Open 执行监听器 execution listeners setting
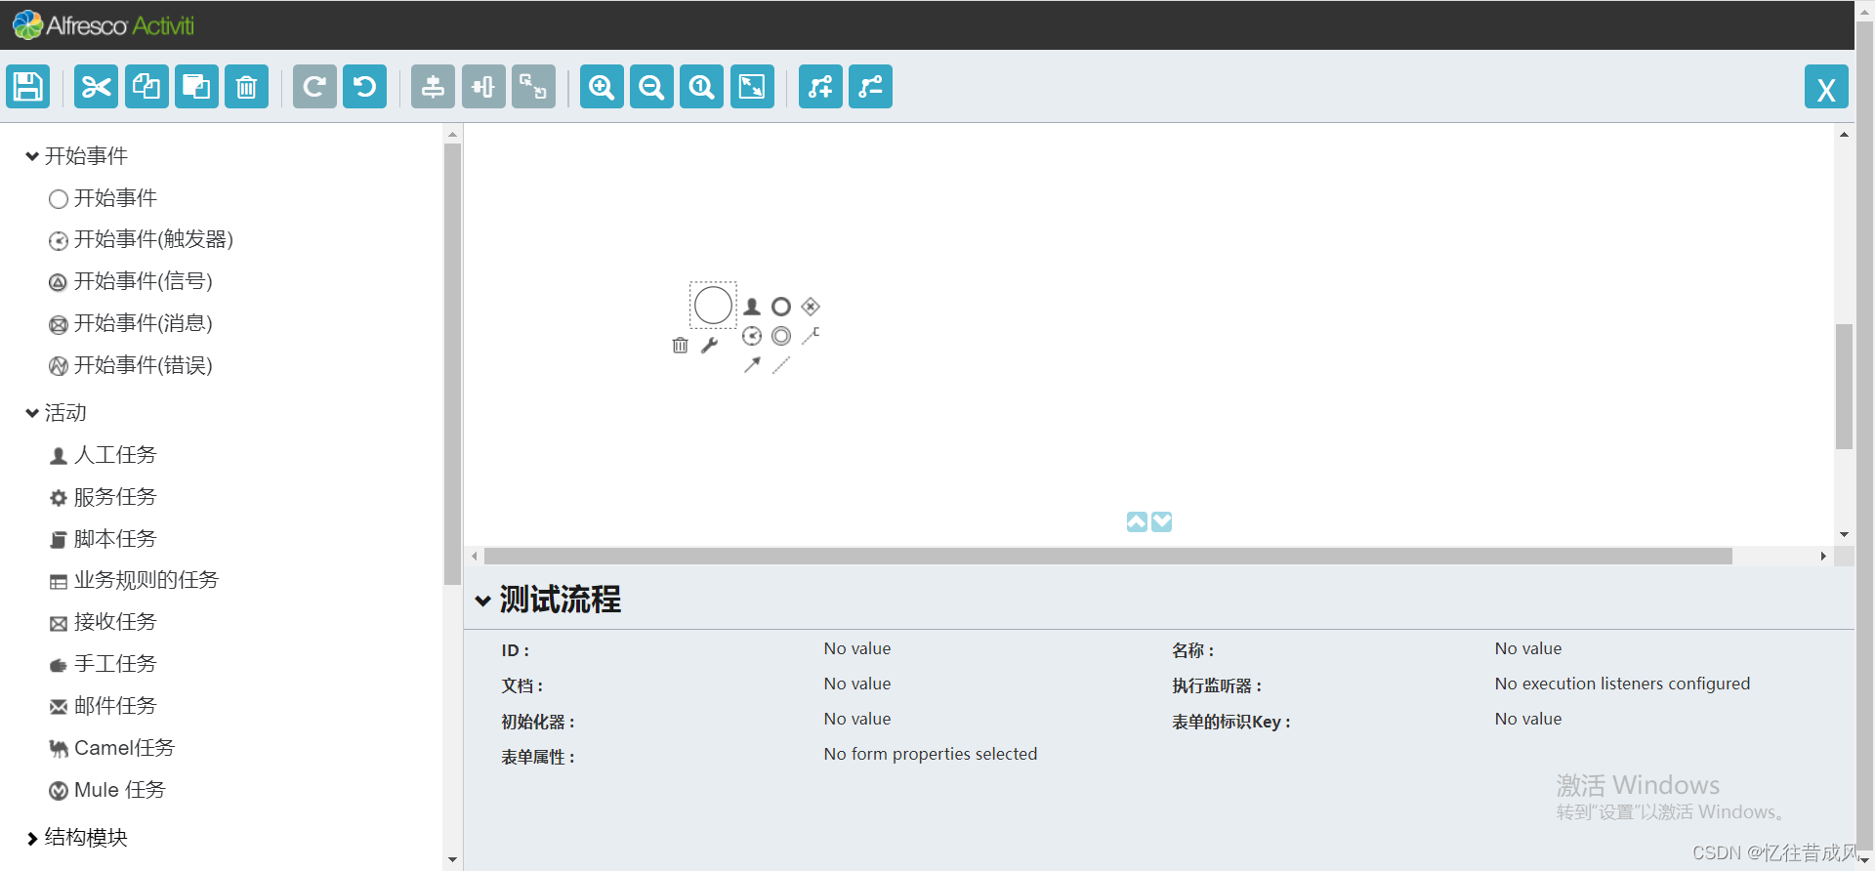Screen dimensions: 1875x871 pyautogui.click(x=1622, y=684)
